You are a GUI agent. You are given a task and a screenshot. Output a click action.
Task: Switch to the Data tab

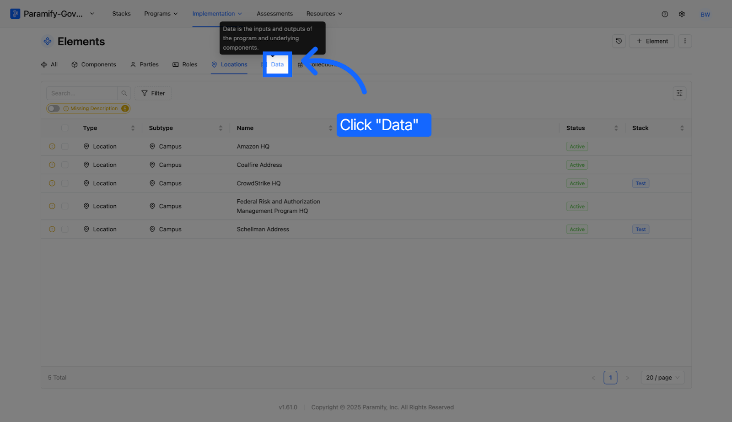(277, 64)
